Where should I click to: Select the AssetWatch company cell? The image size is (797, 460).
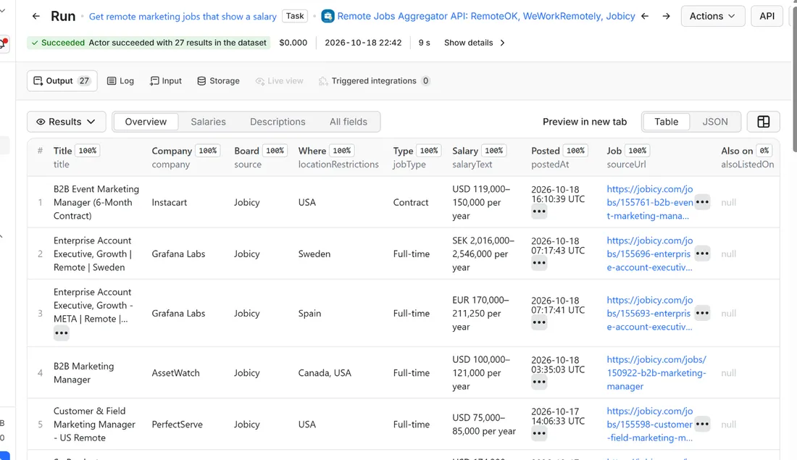175,372
